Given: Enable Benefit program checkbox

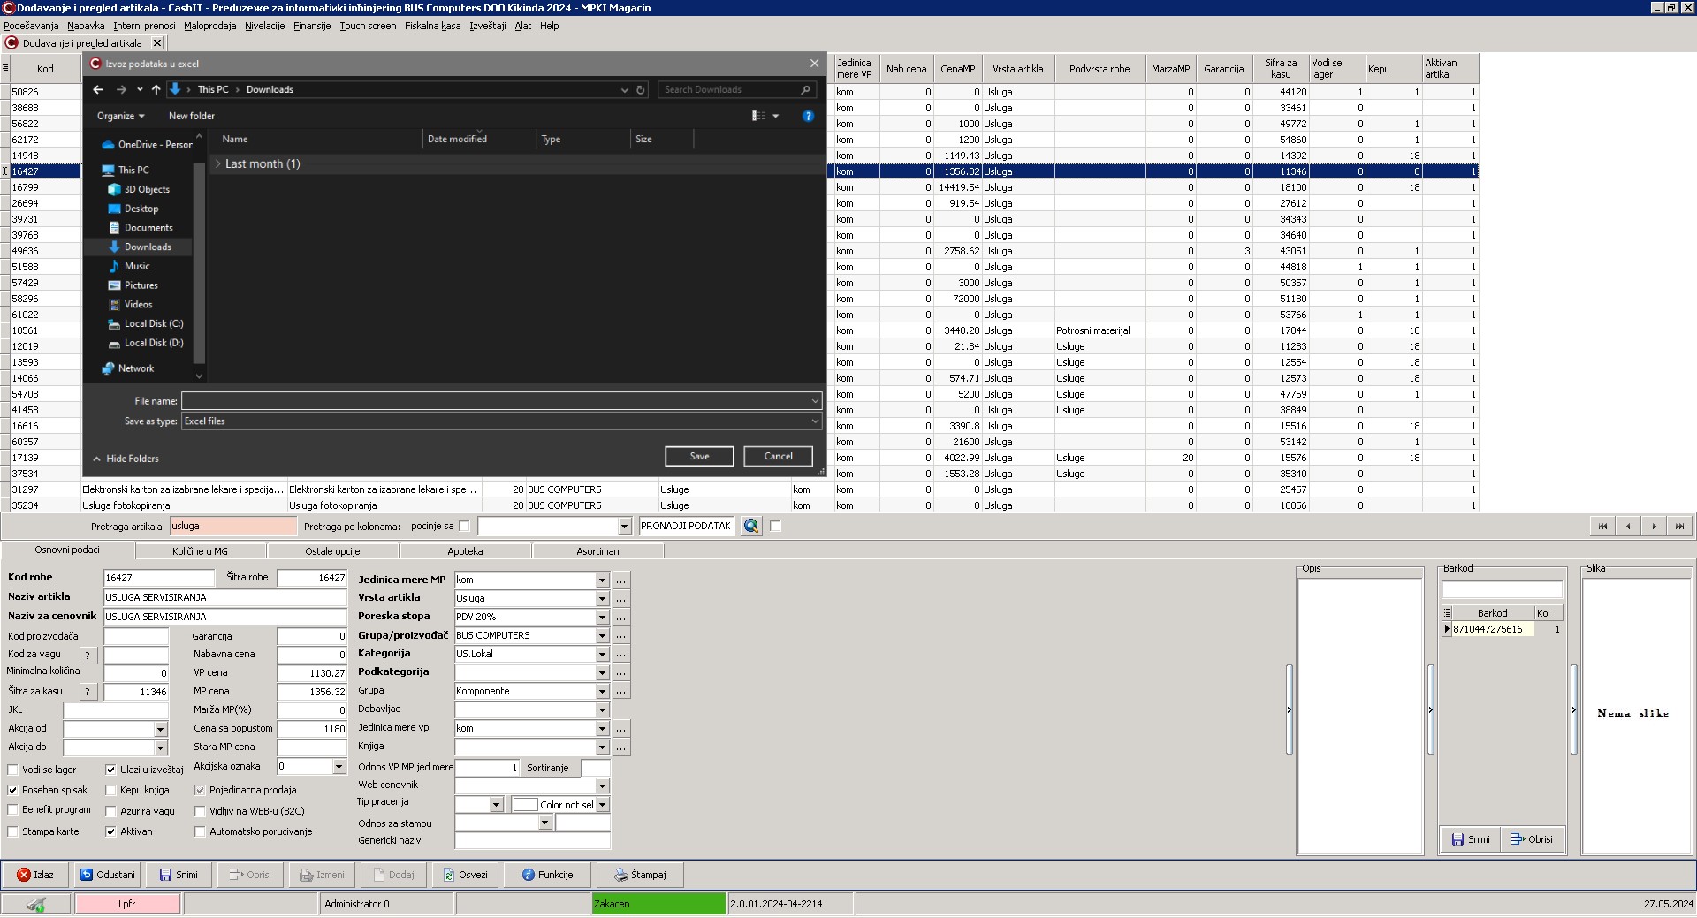Looking at the screenshot, I should click(x=12, y=809).
